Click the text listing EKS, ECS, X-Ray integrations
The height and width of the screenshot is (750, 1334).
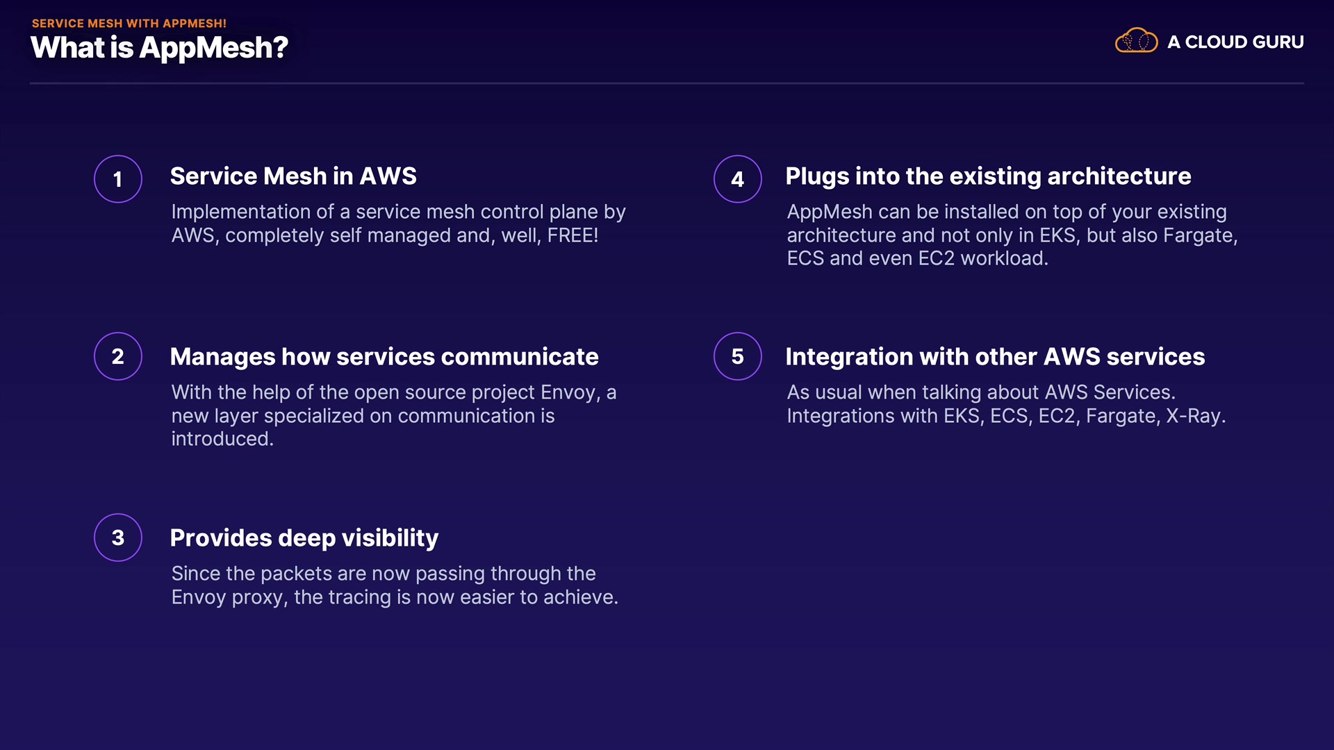point(1005,404)
